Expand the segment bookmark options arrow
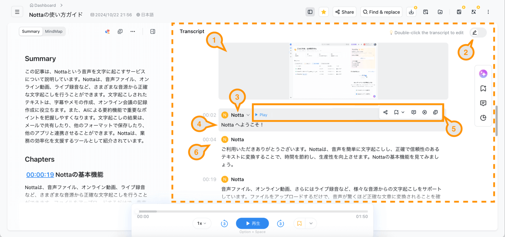Viewport: 505px width, 237px height. coord(403,112)
